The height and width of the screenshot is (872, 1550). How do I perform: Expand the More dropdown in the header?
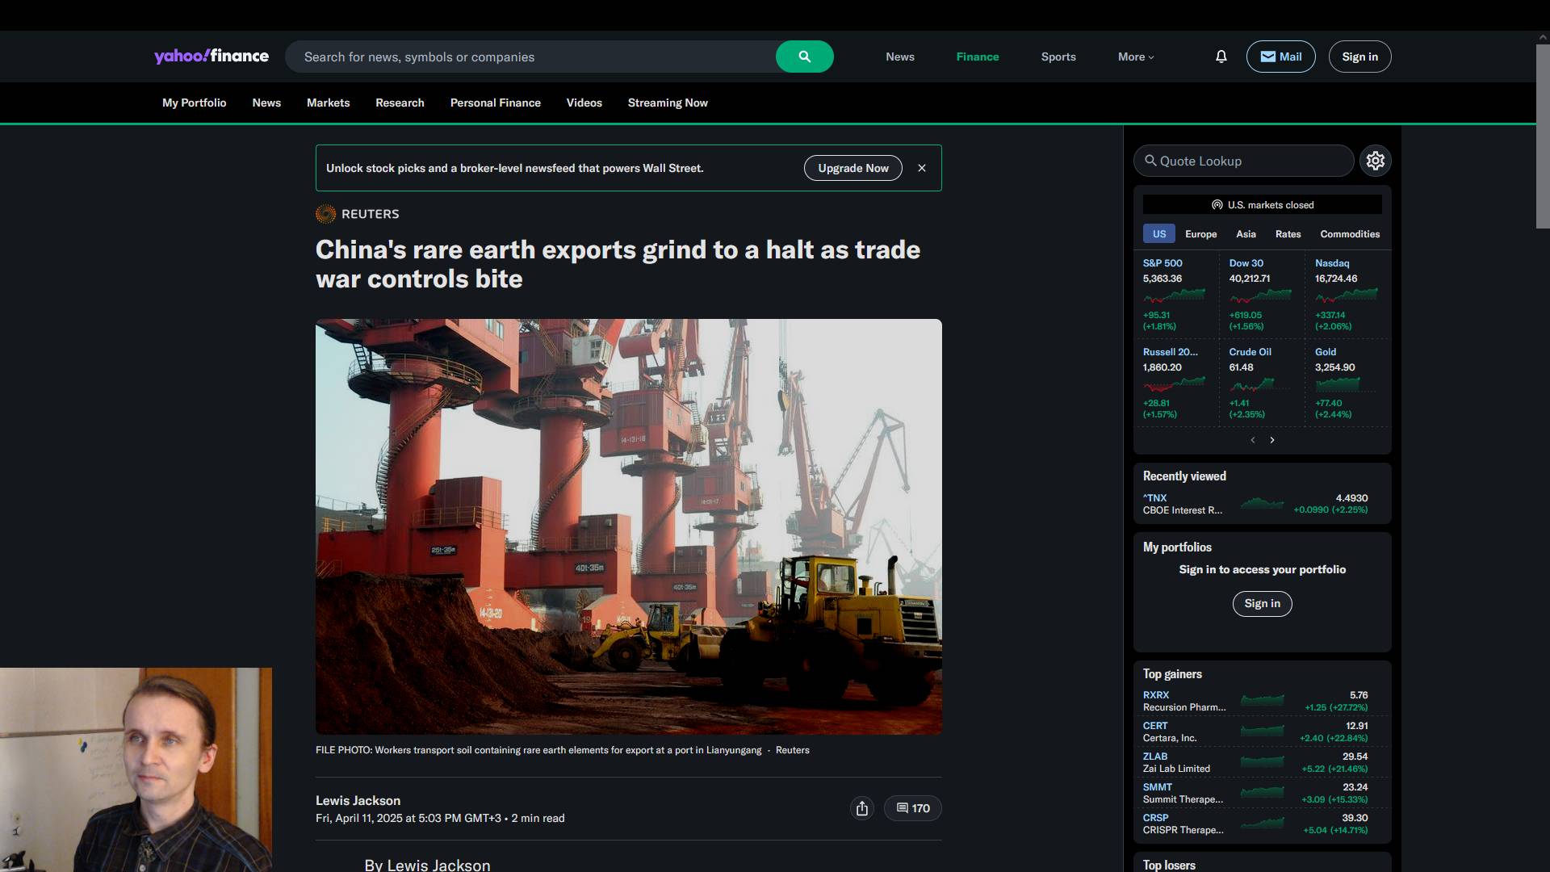1136,57
